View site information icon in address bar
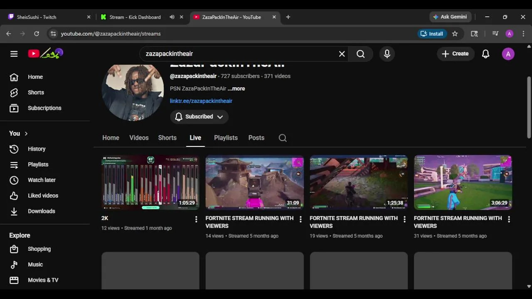This screenshot has height=299, width=532. point(52,34)
